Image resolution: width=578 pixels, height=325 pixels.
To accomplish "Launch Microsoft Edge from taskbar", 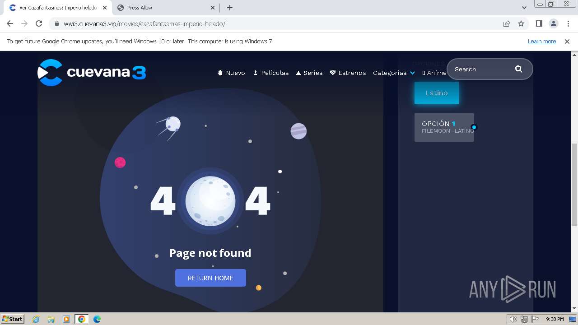I will [x=97, y=319].
